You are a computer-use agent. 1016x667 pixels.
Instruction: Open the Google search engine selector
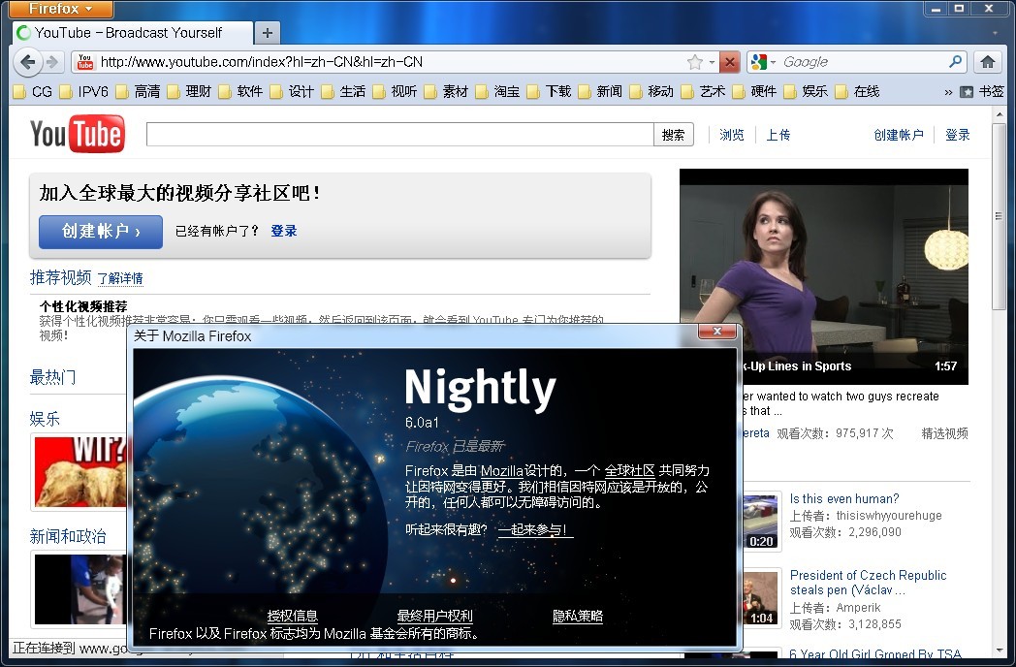click(x=763, y=62)
